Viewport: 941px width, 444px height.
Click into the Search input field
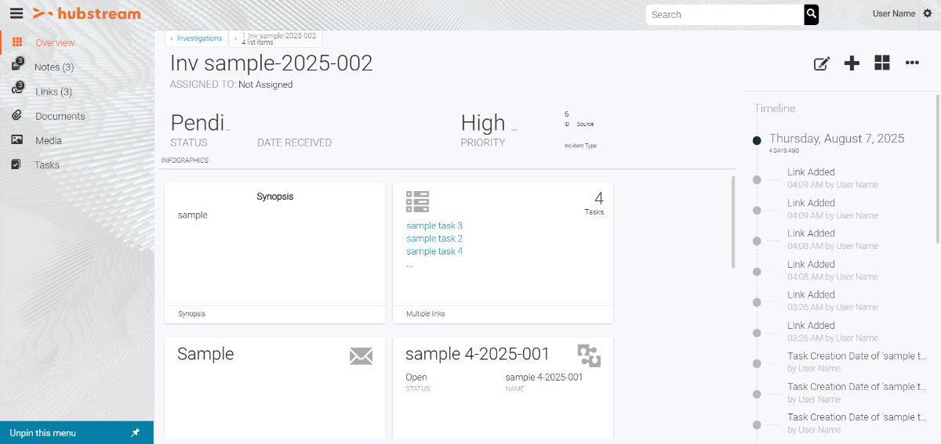(x=724, y=14)
